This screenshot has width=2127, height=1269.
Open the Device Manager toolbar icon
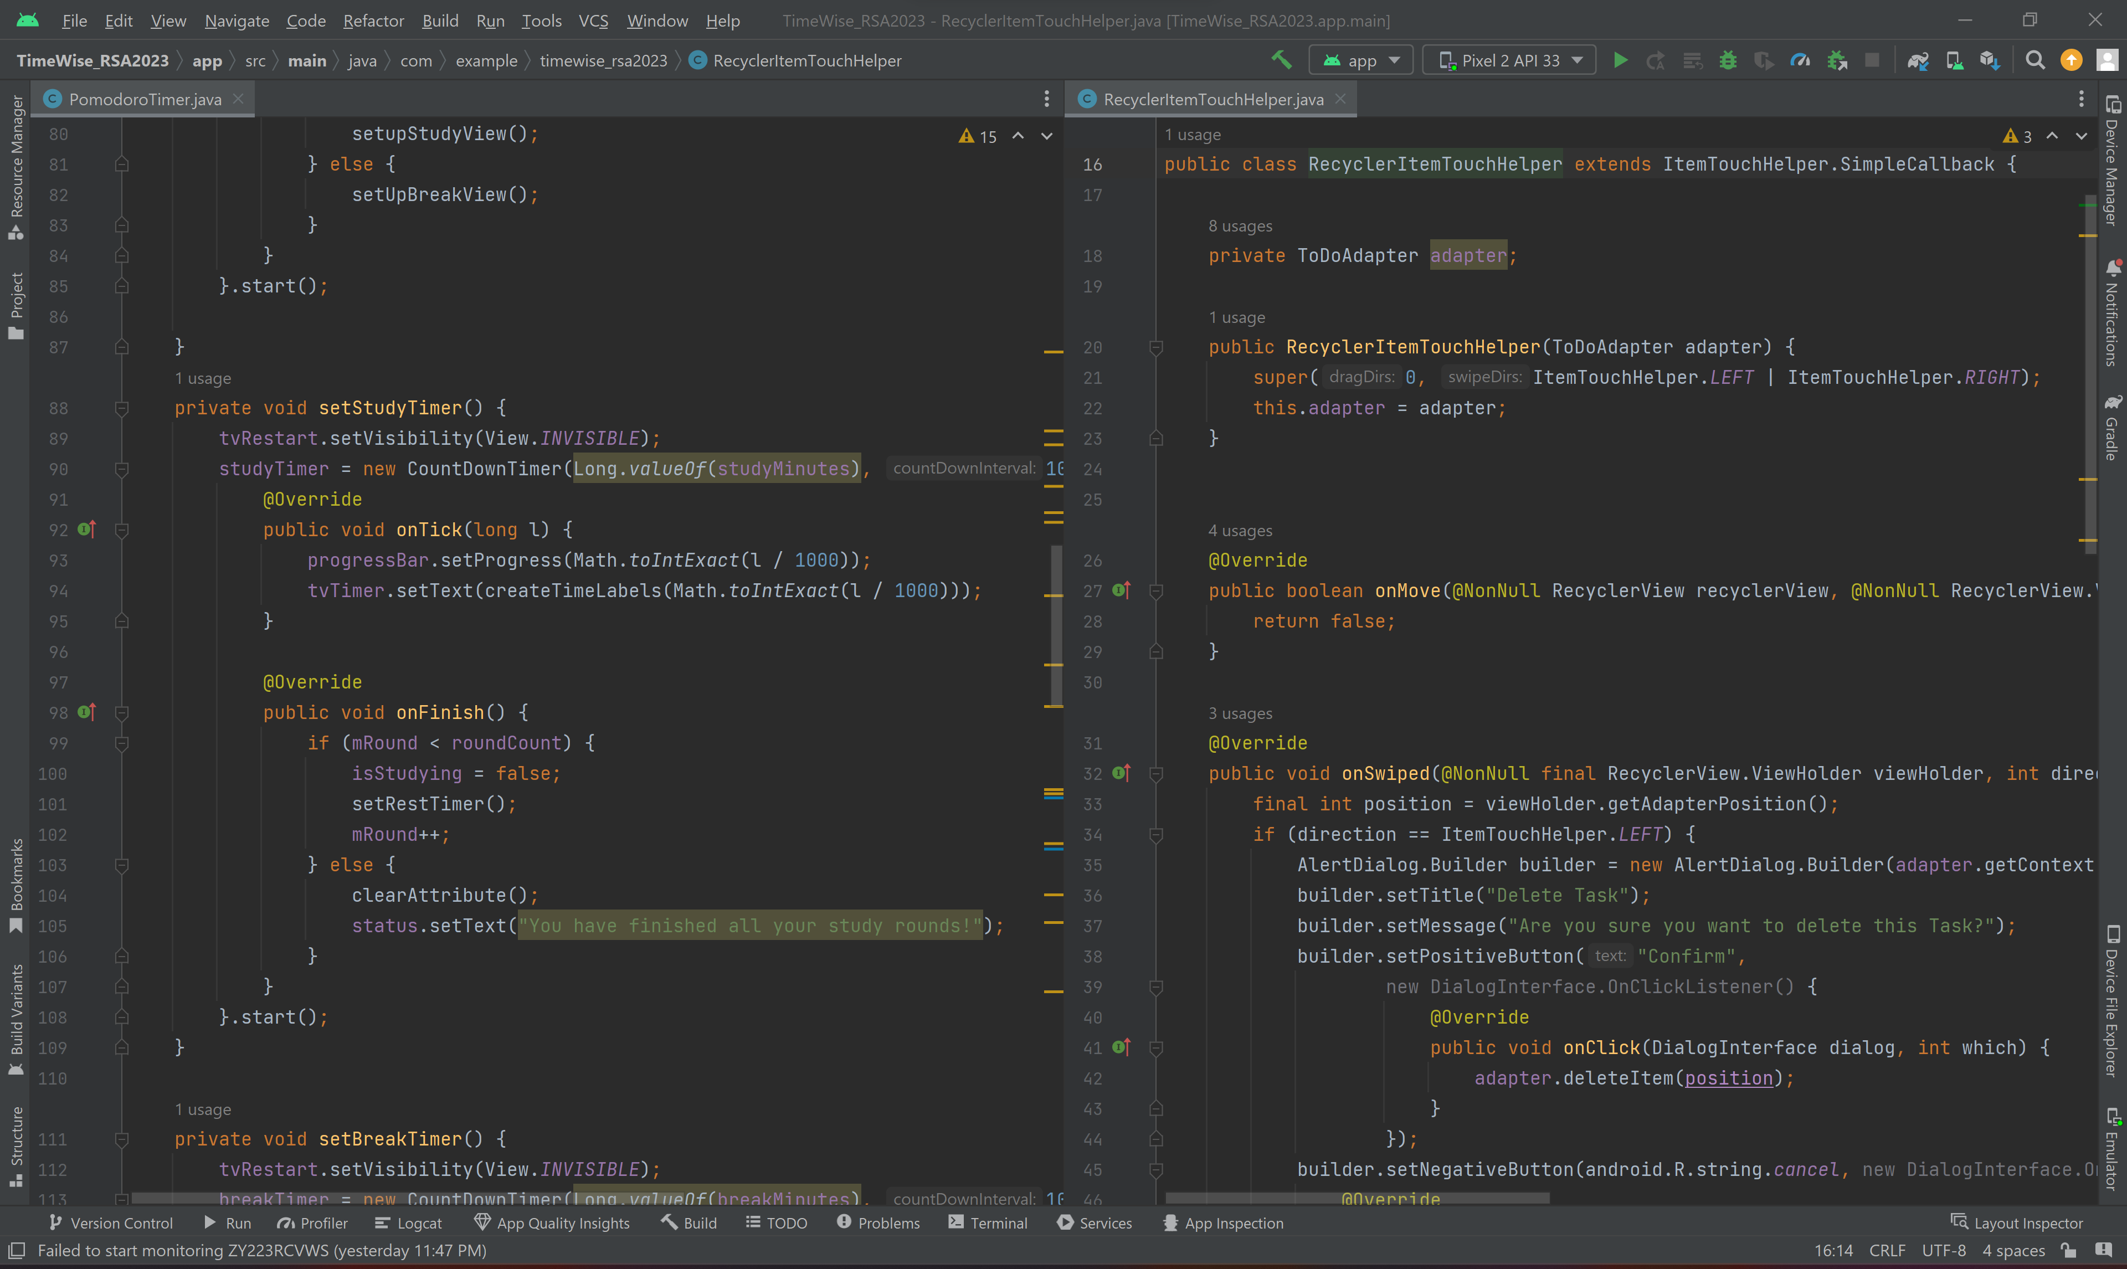pyautogui.click(x=1954, y=60)
